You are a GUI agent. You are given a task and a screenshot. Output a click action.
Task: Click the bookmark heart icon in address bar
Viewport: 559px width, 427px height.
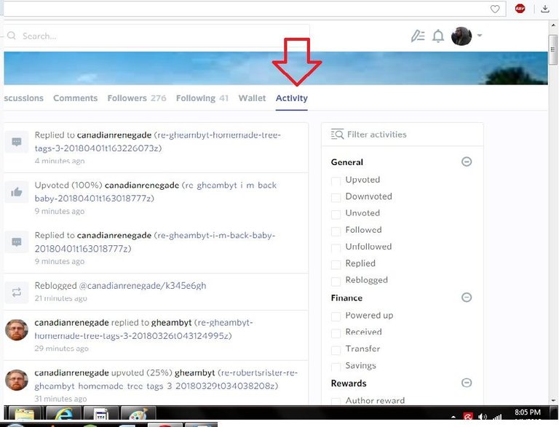[x=495, y=9]
